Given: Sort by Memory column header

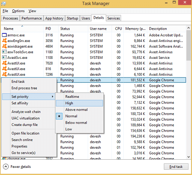Looking at the screenshot, I should pos(135,28).
